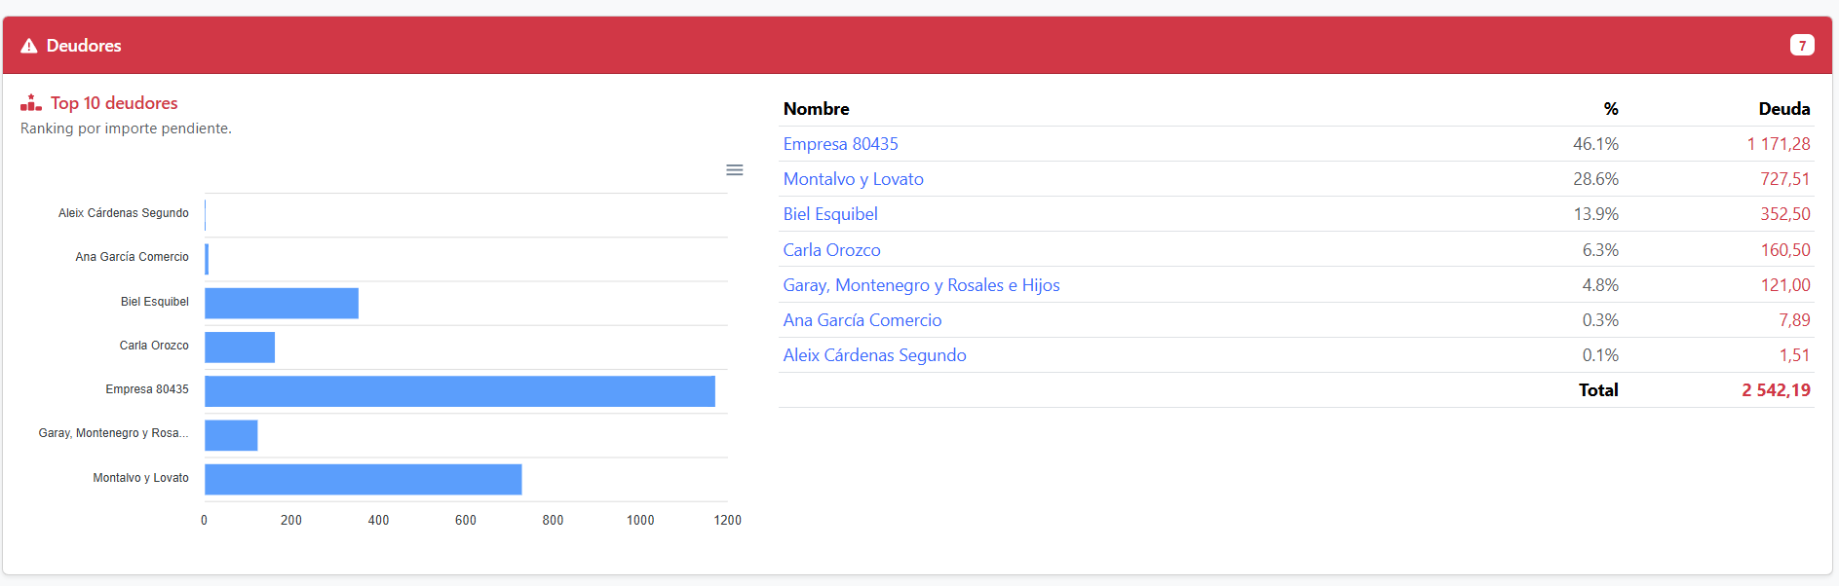Click the 1200 tick on the chart axis
This screenshot has width=1839, height=586.
pyautogui.click(x=728, y=521)
